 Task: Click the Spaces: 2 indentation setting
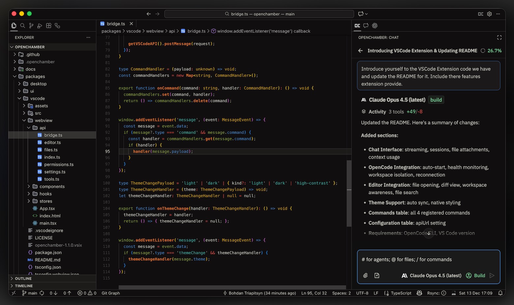pyautogui.click(x=341, y=293)
